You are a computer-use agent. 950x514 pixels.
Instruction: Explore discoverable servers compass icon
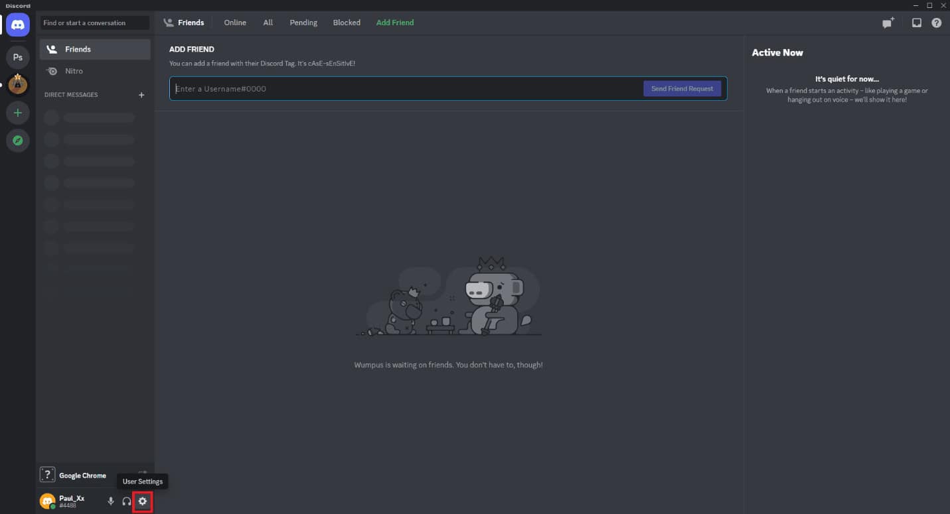tap(18, 141)
